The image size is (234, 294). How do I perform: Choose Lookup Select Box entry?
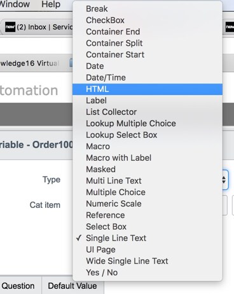[x=148, y=135]
